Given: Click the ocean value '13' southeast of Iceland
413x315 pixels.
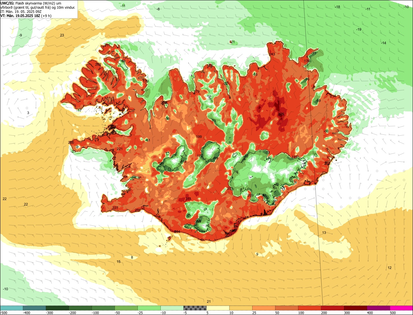Looking at the screenshot, I should click(x=324, y=233).
